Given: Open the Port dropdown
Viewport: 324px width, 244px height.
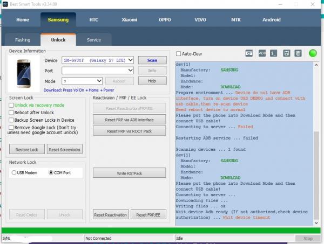Looking at the screenshot, I should click(x=98, y=71).
